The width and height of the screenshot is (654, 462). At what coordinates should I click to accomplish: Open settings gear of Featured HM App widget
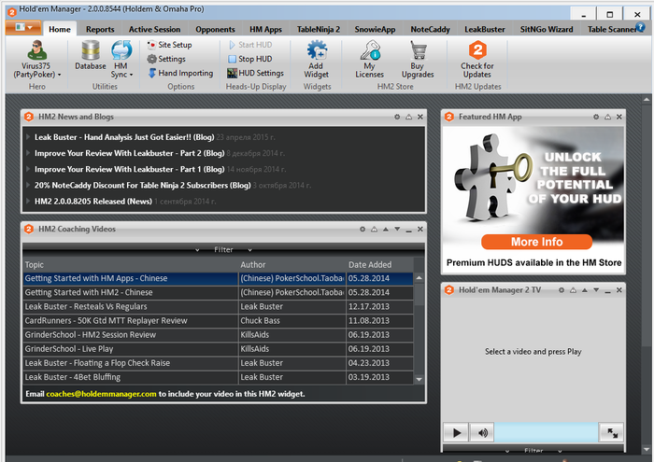596,117
